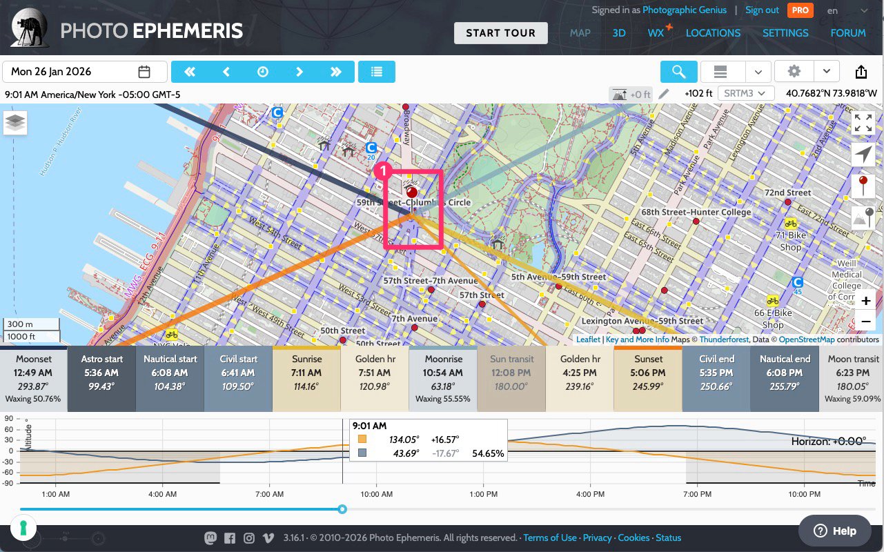Select the Moon transit 6:23 PM event
Screen dimensions: 884x552
tap(852, 379)
